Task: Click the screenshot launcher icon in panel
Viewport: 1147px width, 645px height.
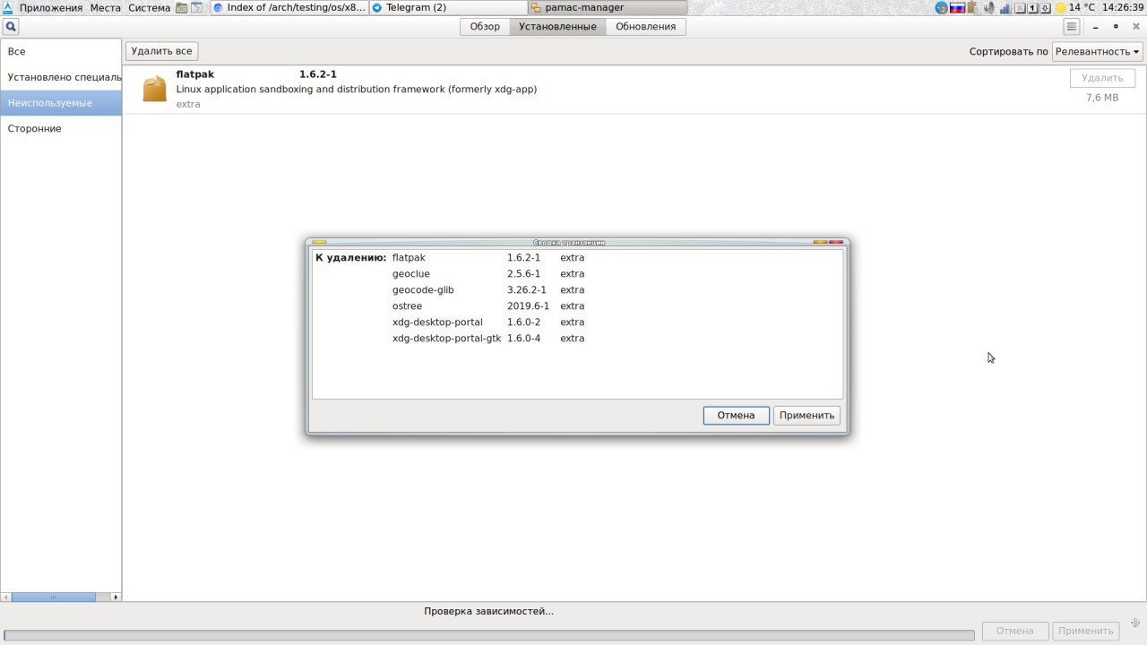Action: click(x=182, y=7)
